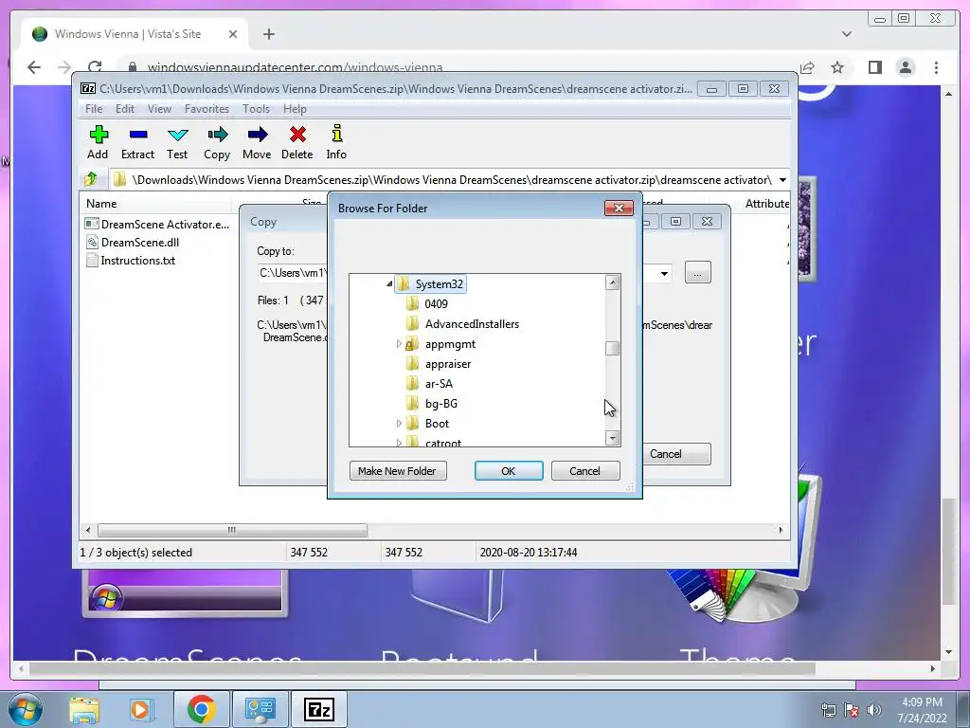The width and height of the screenshot is (970, 728).
Task: Click the Add toolbar icon in 7-Zip
Action: (98, 142)
